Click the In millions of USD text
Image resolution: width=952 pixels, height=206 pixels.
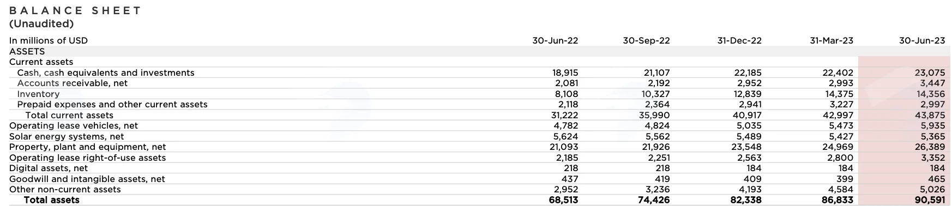coord(49,40)
